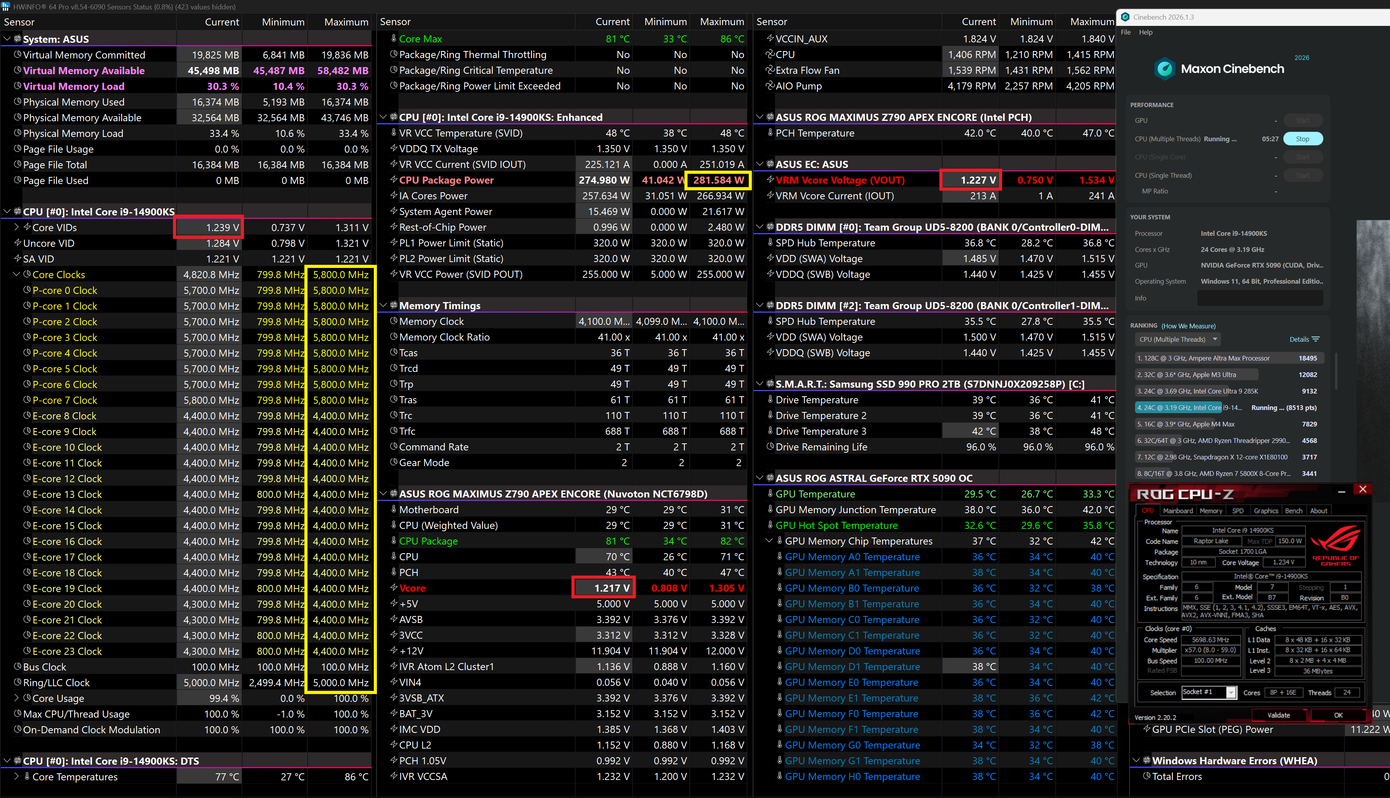
Task: Switch to Memory tab in CPU-Z
Action: (x=1211, y=510)
